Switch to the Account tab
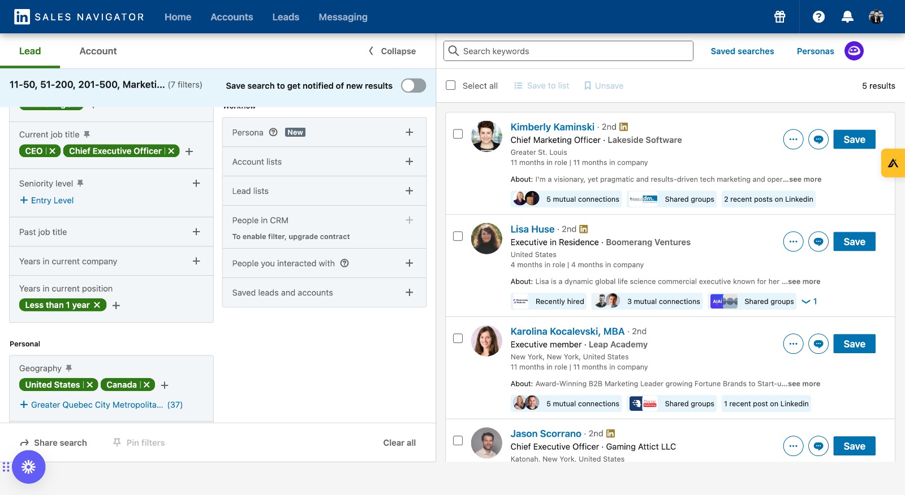This screenshot has height=495, width=905. pos(98,51)
